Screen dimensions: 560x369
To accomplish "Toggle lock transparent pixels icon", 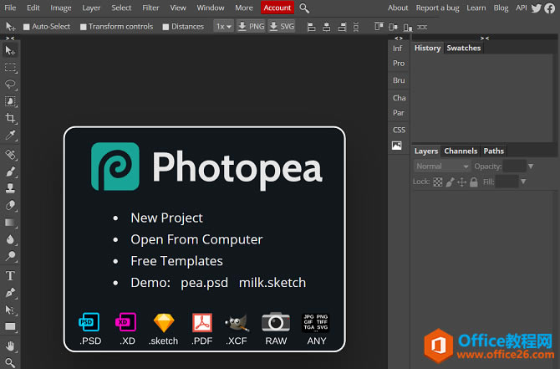I will 437,182.
